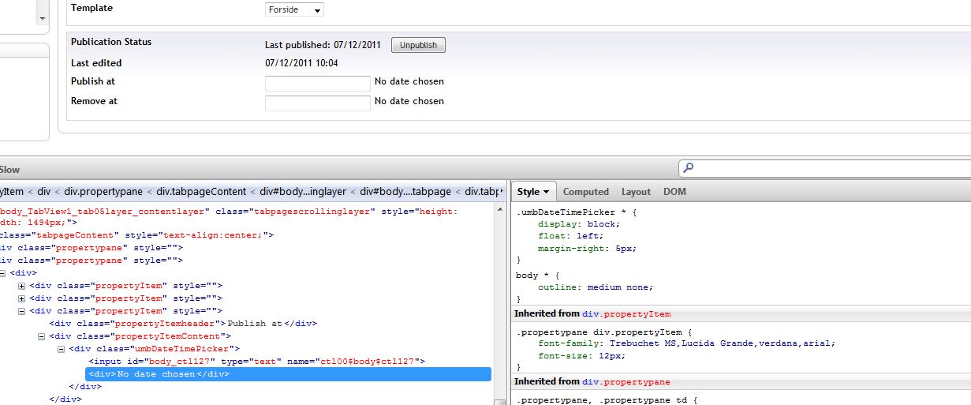The image size is (971, 405).
Task: Collapse the plain <div> parent node
Action: click(2, 273)
